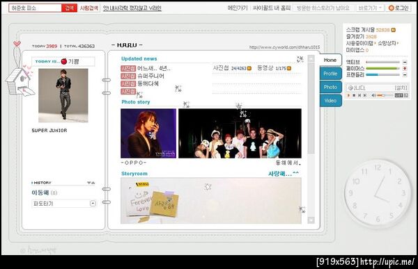Click the birdhouse mailbox icon

[20, 82]
